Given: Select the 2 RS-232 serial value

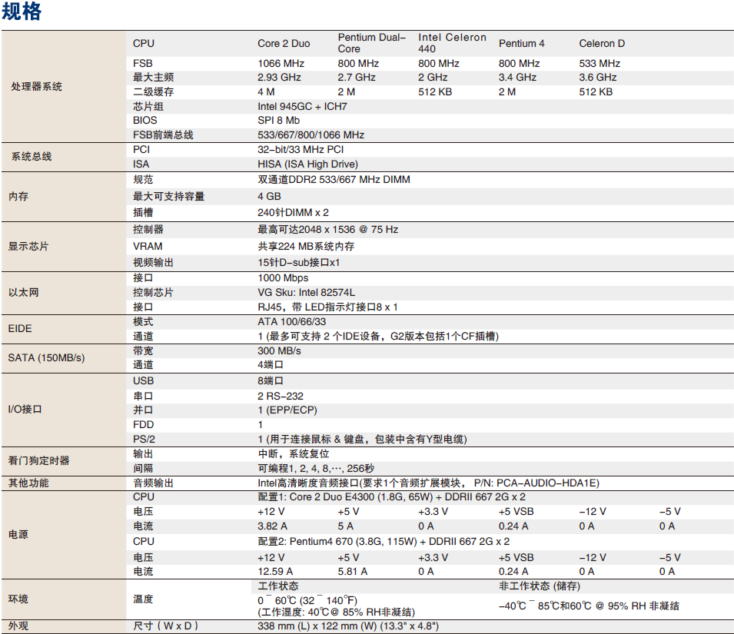Looking at the screenshot, I should click(281, 396).
